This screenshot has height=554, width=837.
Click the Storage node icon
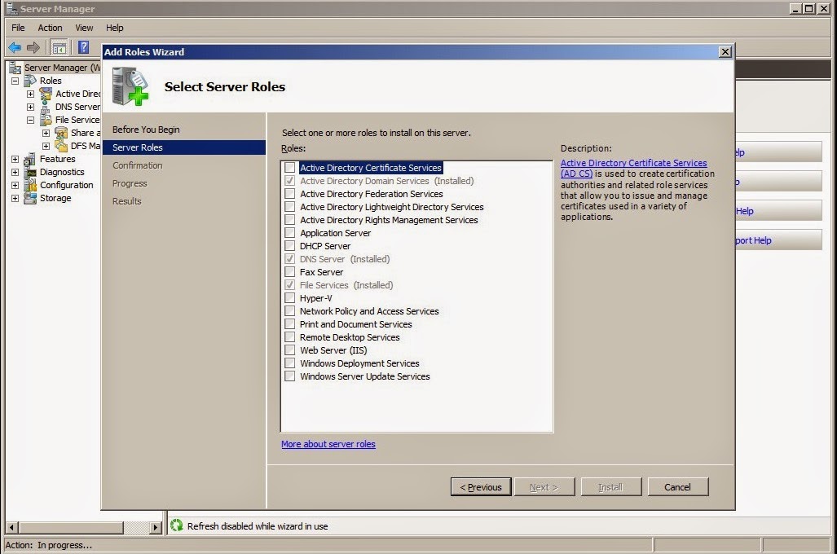click(30, 198)
